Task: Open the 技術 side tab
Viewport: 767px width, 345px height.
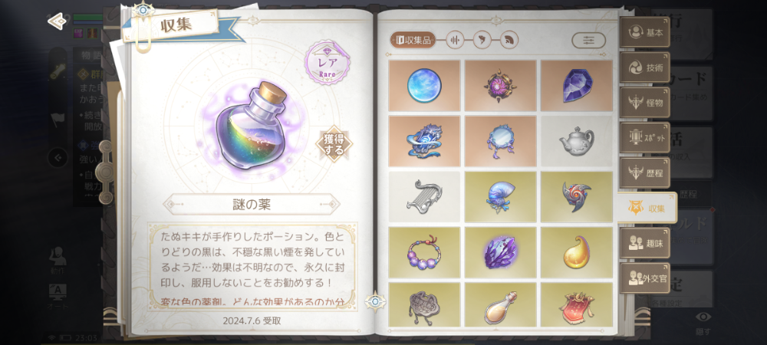Action: pos(645,67)
